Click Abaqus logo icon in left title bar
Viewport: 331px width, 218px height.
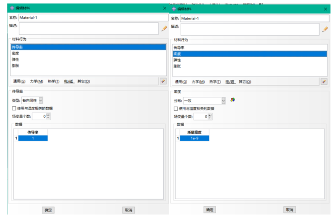(x=12, y=8)
